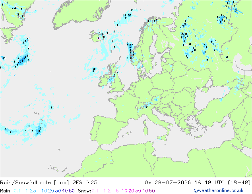Pick the Rain legend value 50
Image resolution: width=252 pixels, height=194 pixels.
[x=72, y=191]
